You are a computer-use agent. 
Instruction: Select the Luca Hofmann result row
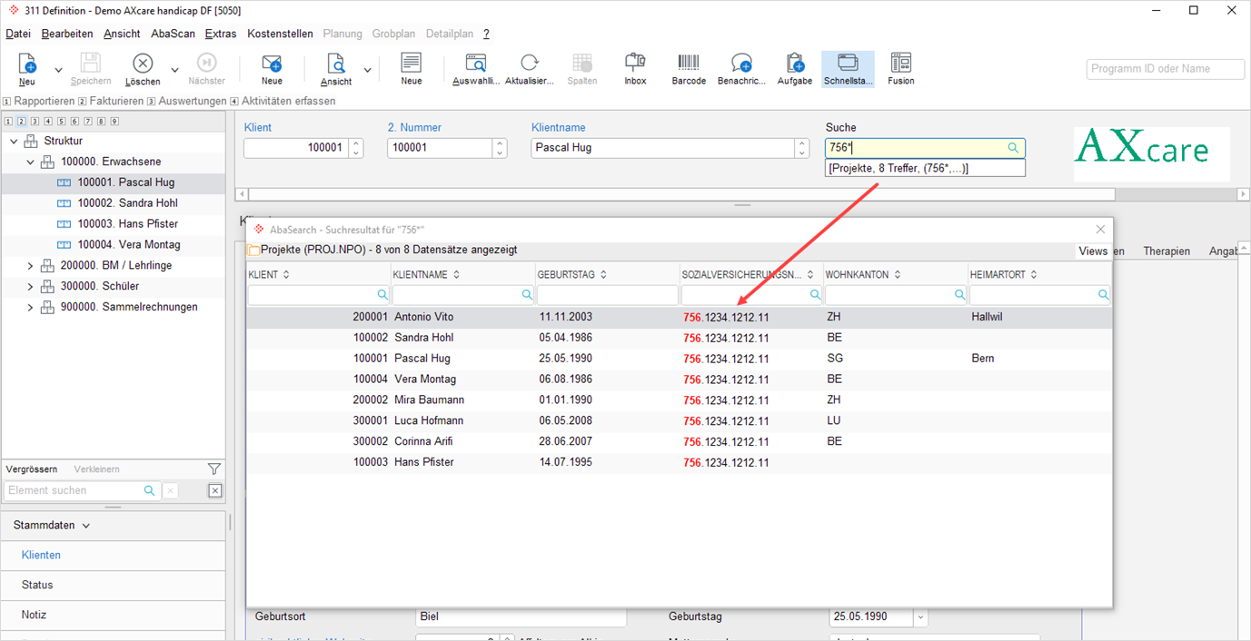coord(679,421)
